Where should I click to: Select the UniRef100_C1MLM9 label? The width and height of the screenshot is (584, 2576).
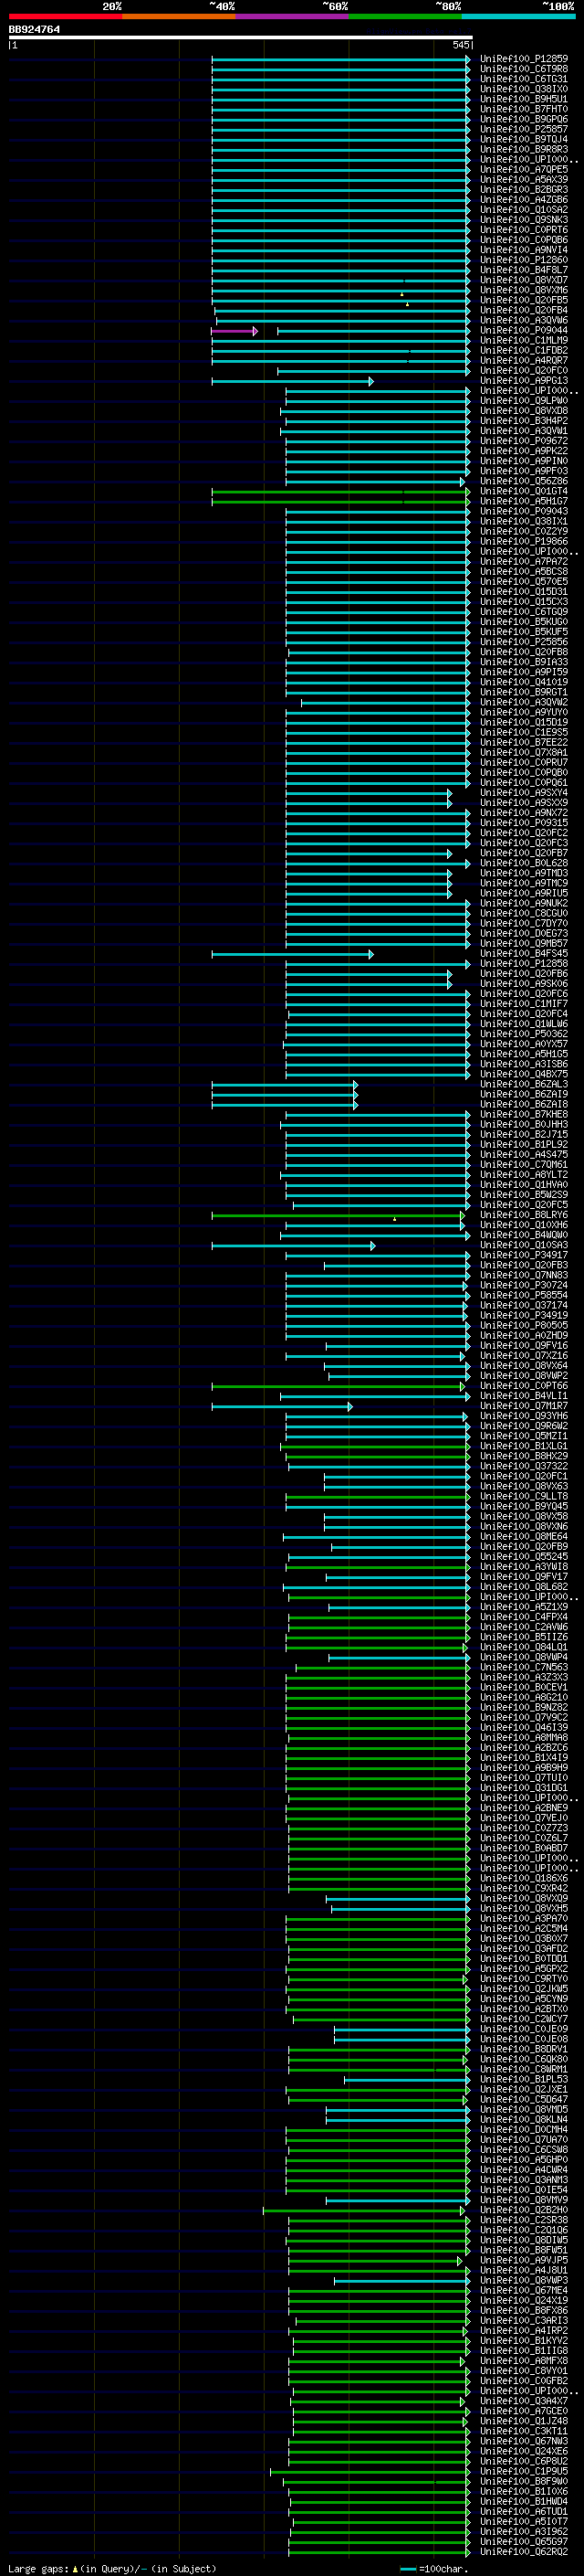[524, 340]
